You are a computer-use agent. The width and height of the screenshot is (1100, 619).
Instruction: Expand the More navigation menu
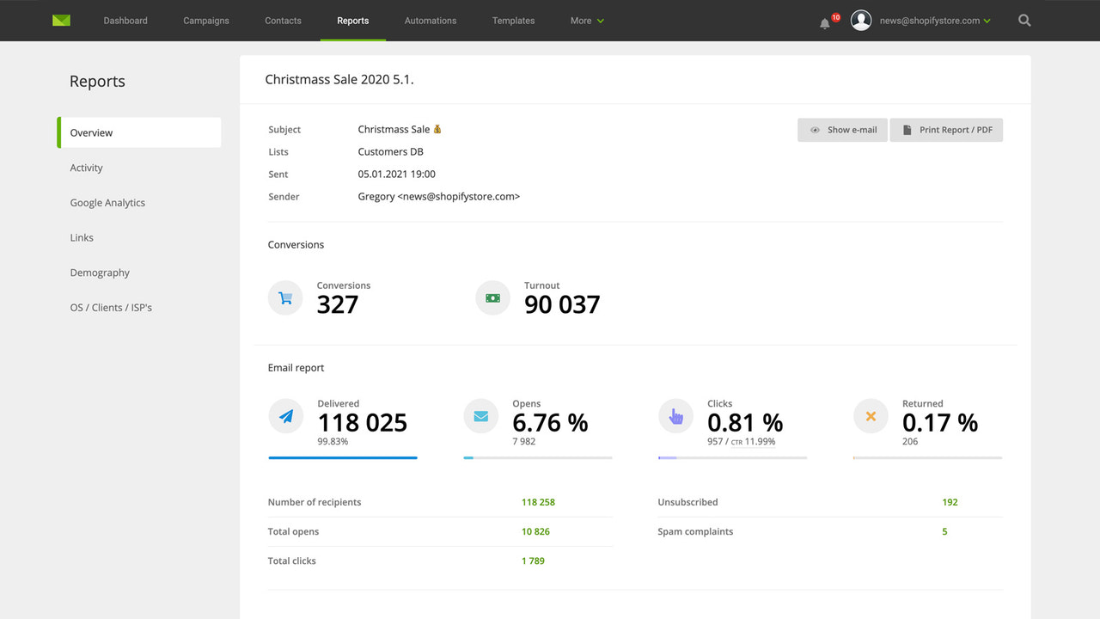point(586,21)
